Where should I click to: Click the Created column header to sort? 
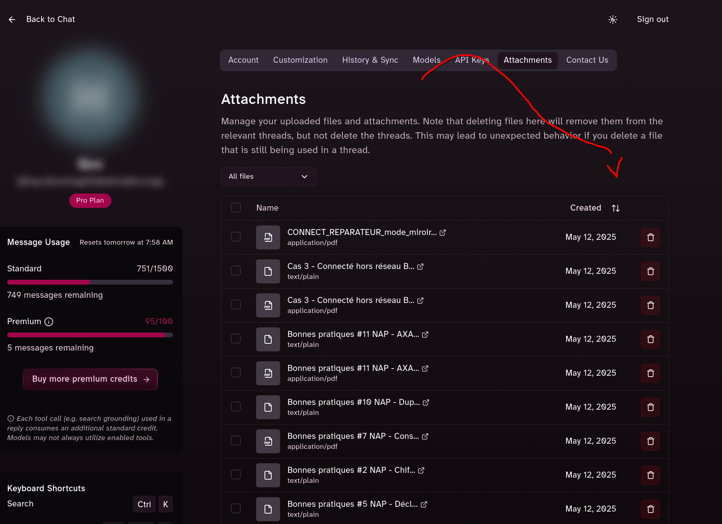coord(585,208)
